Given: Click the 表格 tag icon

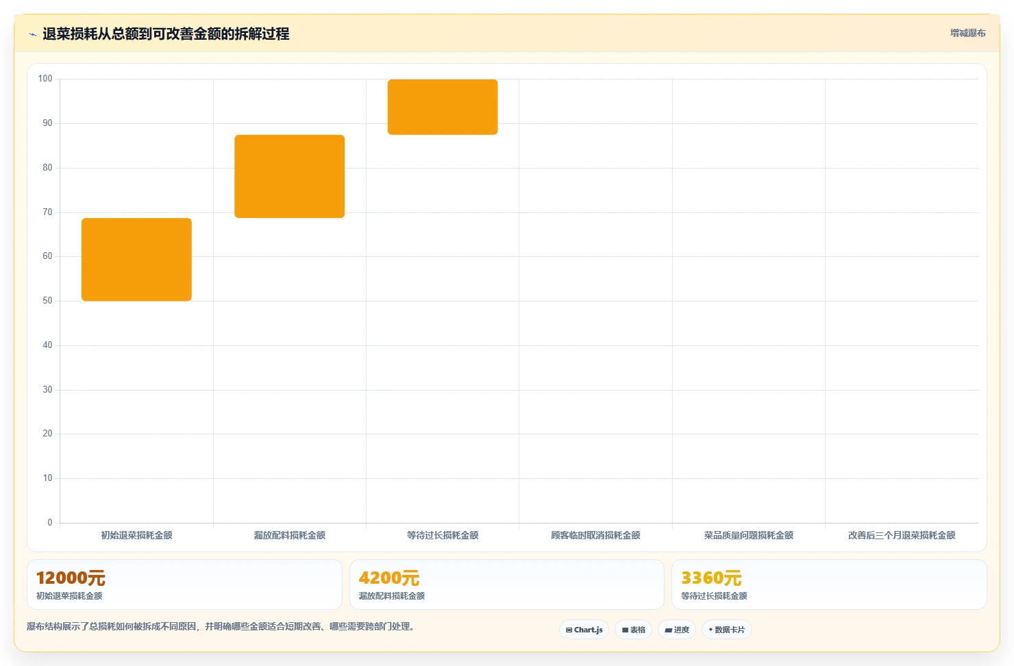Looking at the screenshot, I should [625, 630].
